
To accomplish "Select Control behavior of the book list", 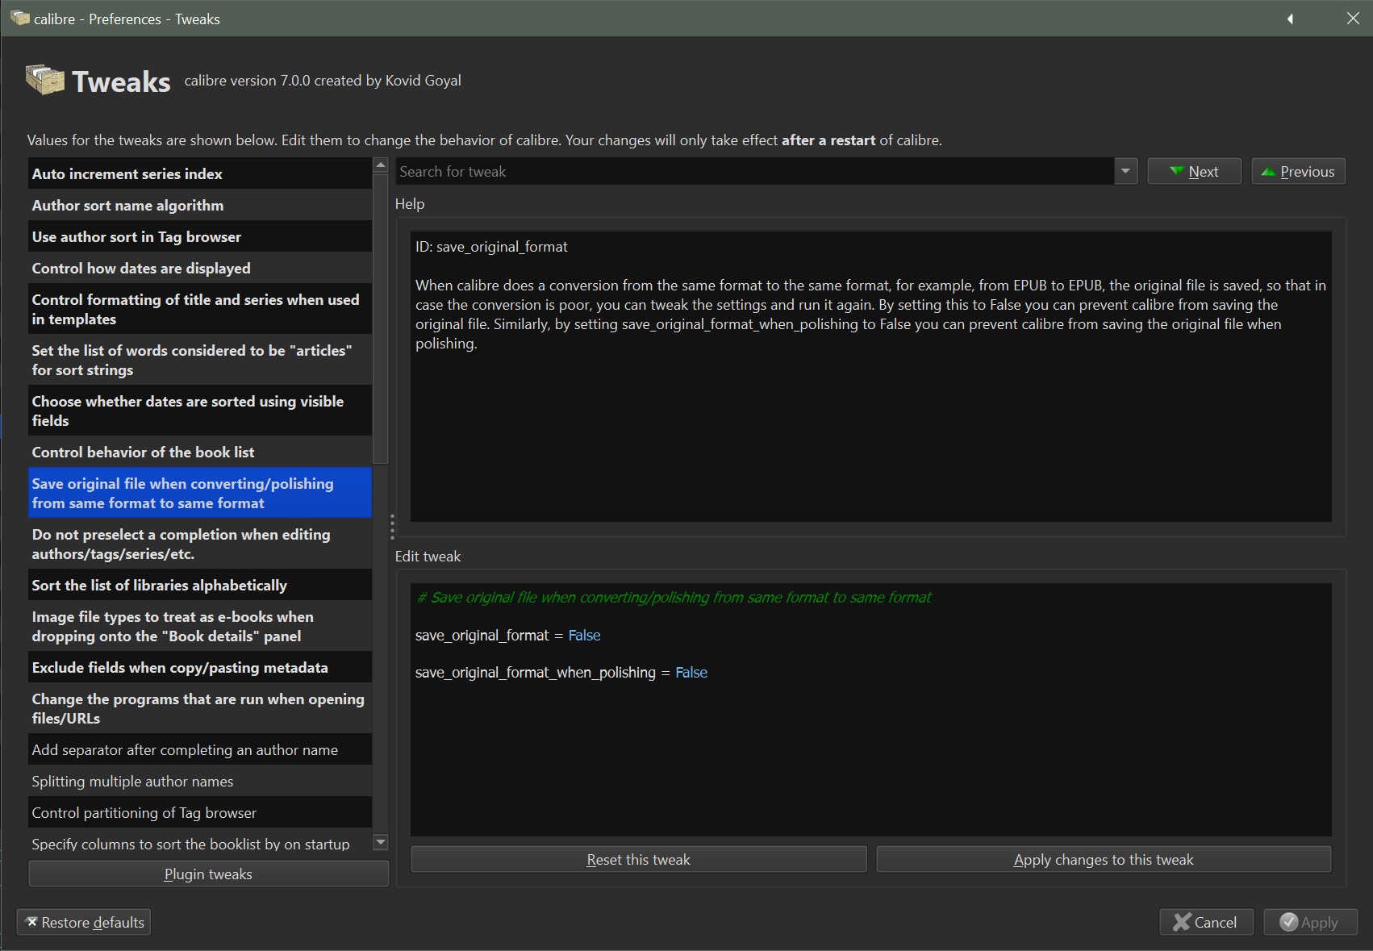I will coord(200,452).
